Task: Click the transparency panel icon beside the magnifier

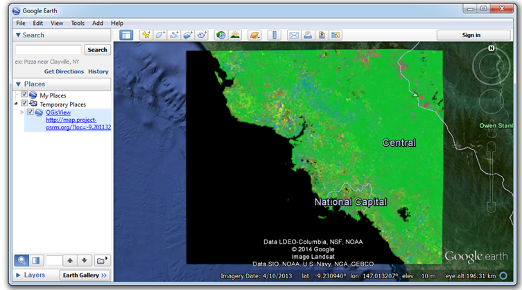Action: (36, 260)
